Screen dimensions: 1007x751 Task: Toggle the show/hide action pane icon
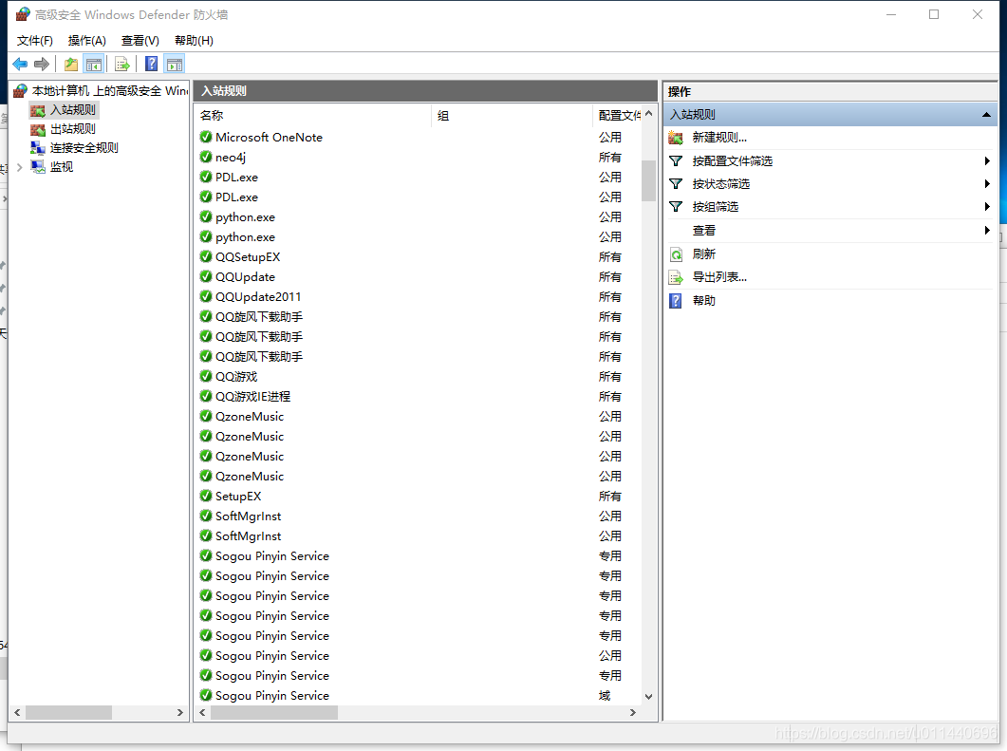(174, 64)
